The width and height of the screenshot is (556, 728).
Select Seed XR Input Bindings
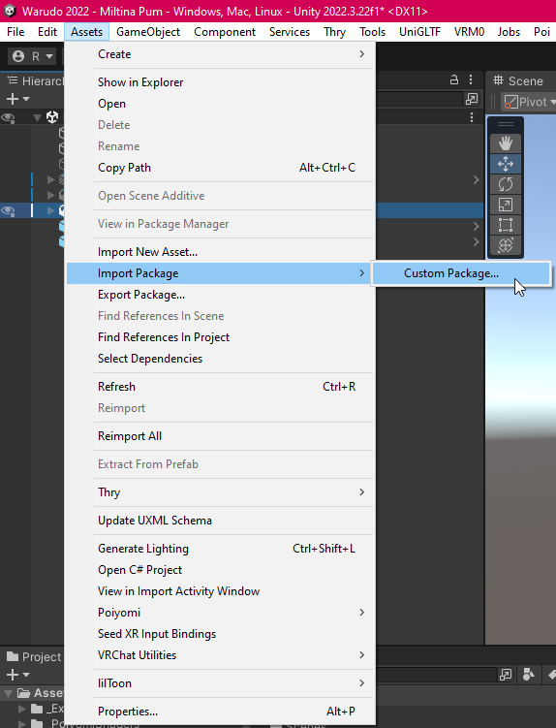click(x=220, y=634)
